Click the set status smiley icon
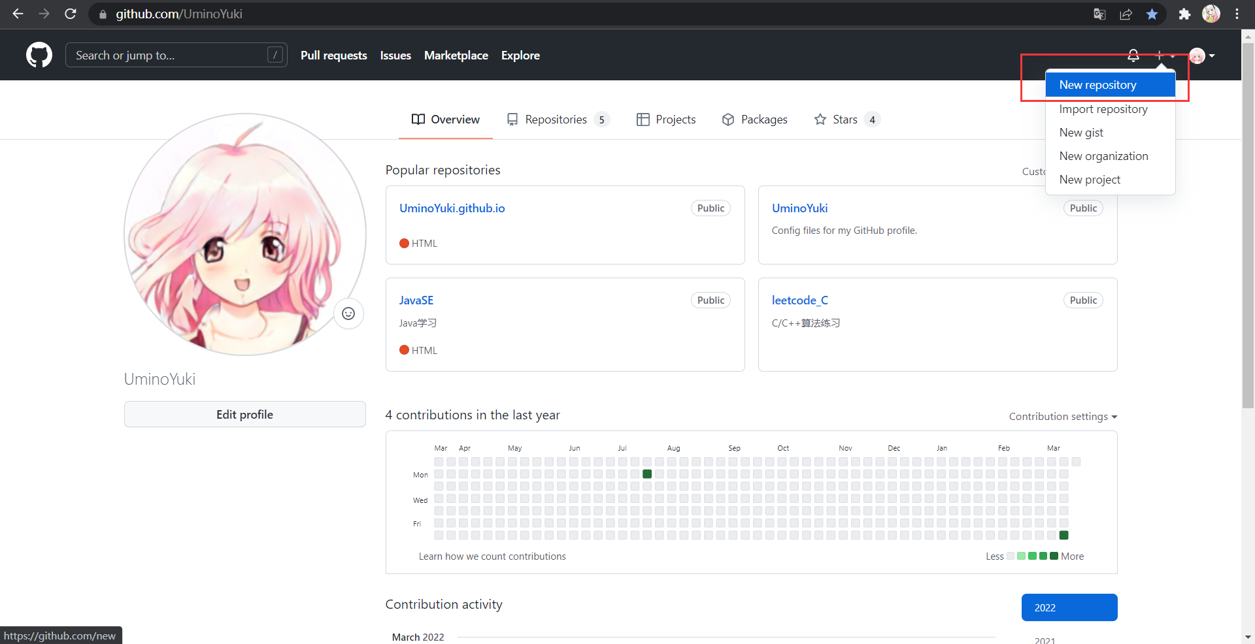1255x644 pixels. coord(348,314)
